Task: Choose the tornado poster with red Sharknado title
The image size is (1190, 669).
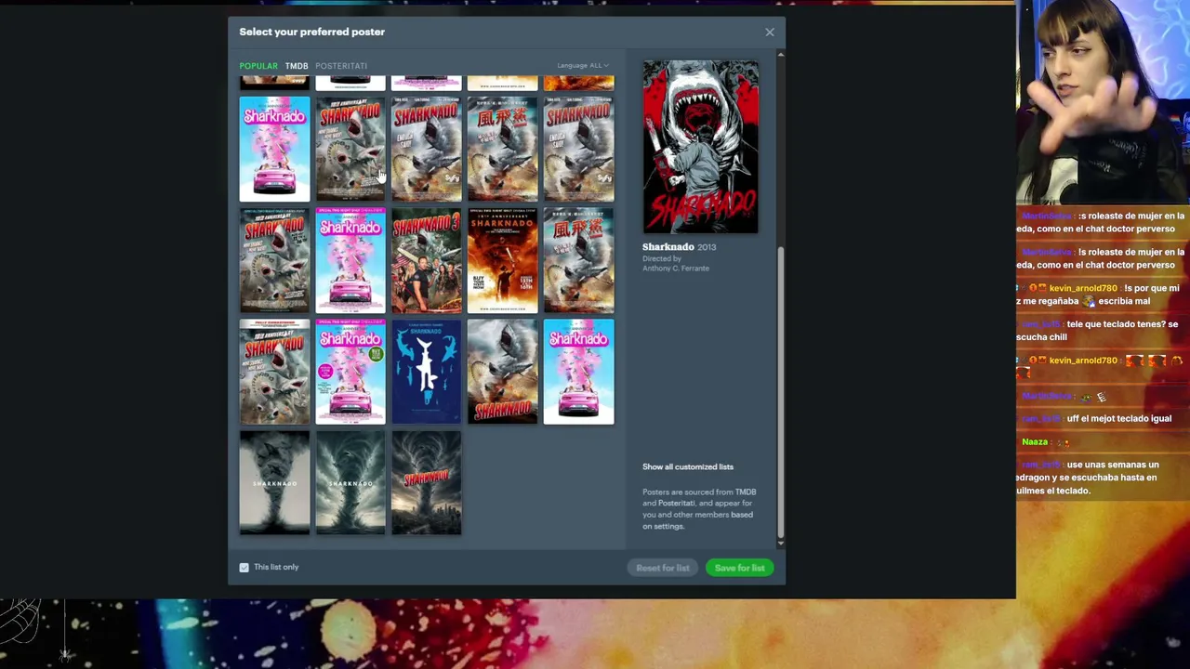Action: (x=427, y=483)
